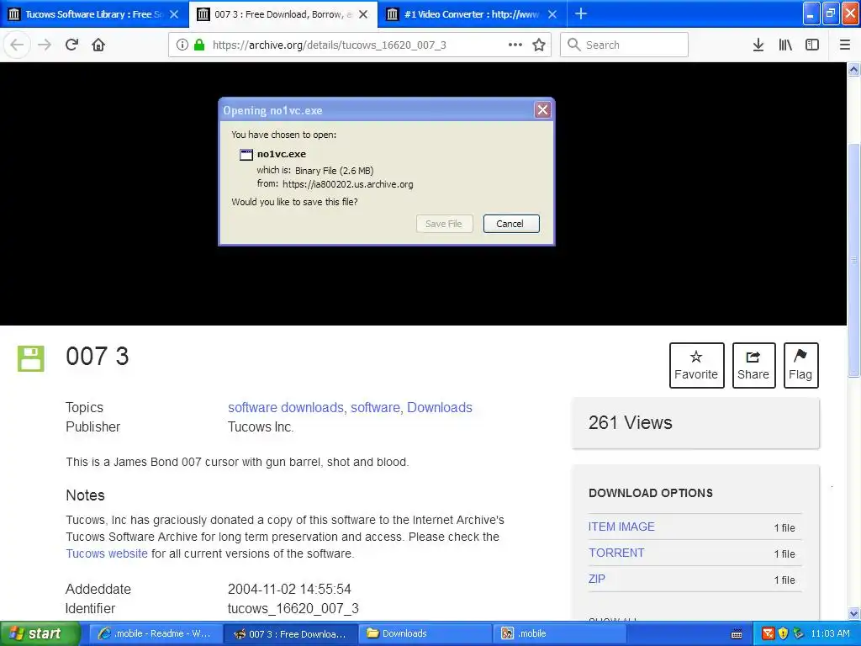Image resolution: width=861 pixels, height=646 pixels.
Task: Click the keyboard icon in taskbar
Action: pyautogui.click(x=737, y=634)
